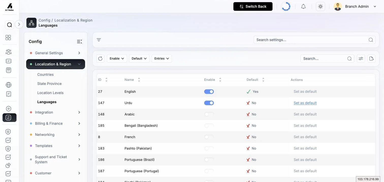384x182 pixels.
Task: Sort table by ID column arrows
Action: pyautogui.click(x=106, y=80)
